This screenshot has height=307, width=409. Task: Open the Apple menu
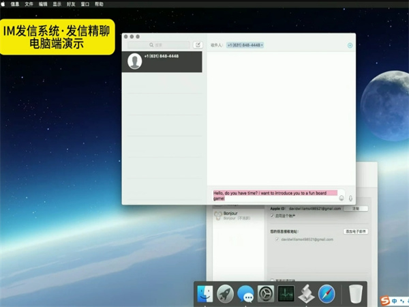[x=3, y=3]
